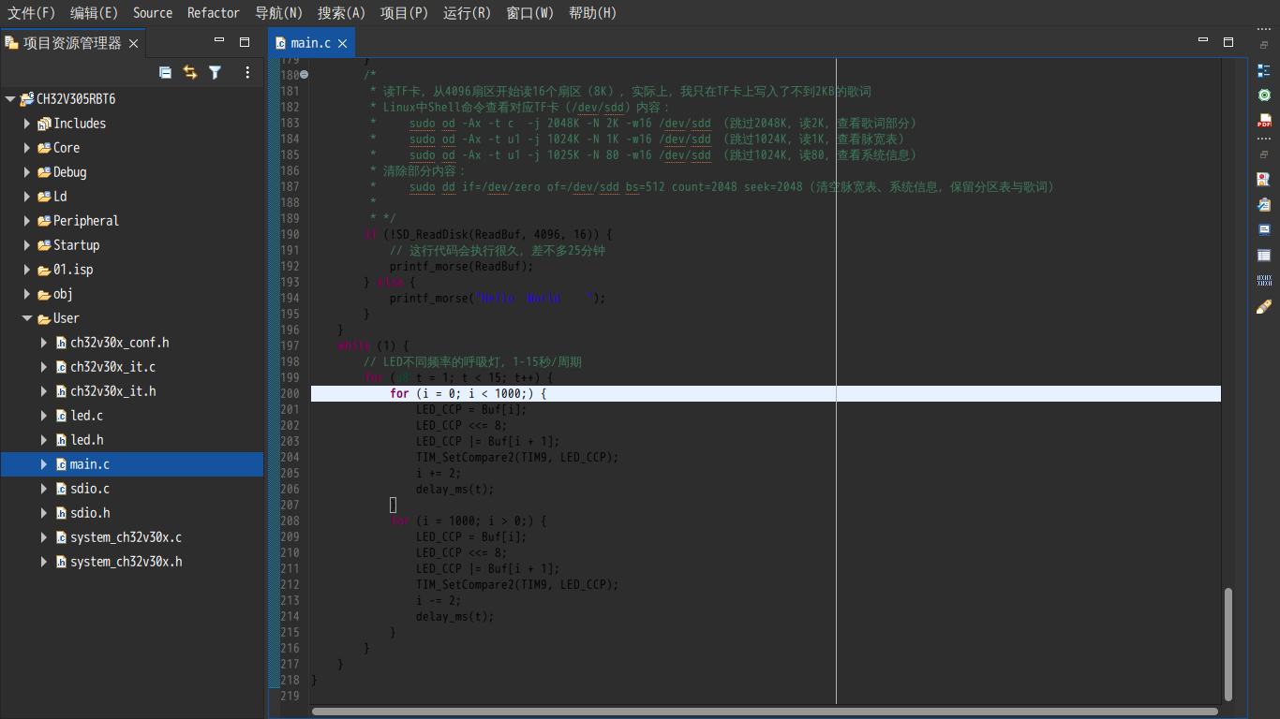Switch to the main.c editor tab
1280x719 pixels.
[x=310, y=43]
